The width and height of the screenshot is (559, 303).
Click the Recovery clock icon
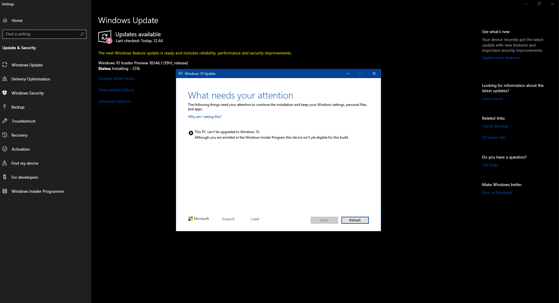(x=5, y=135)
